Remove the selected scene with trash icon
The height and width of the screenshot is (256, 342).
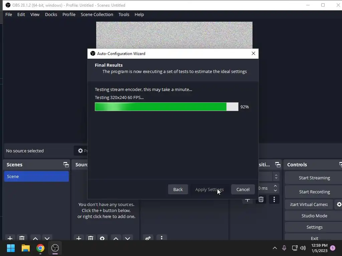coord(22,238)
